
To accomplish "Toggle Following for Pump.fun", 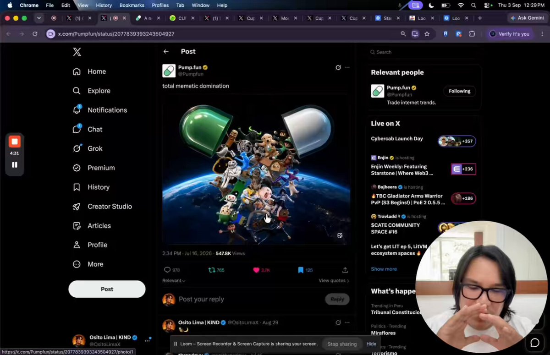I will pyautogui.click(x=459, y=91).
